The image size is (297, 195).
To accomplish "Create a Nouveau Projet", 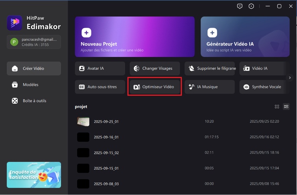I will coord(134,37).
